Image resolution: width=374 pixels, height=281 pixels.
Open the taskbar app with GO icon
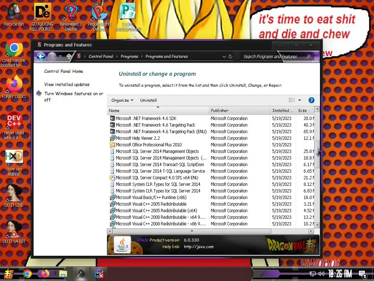(x=99, y=274)
